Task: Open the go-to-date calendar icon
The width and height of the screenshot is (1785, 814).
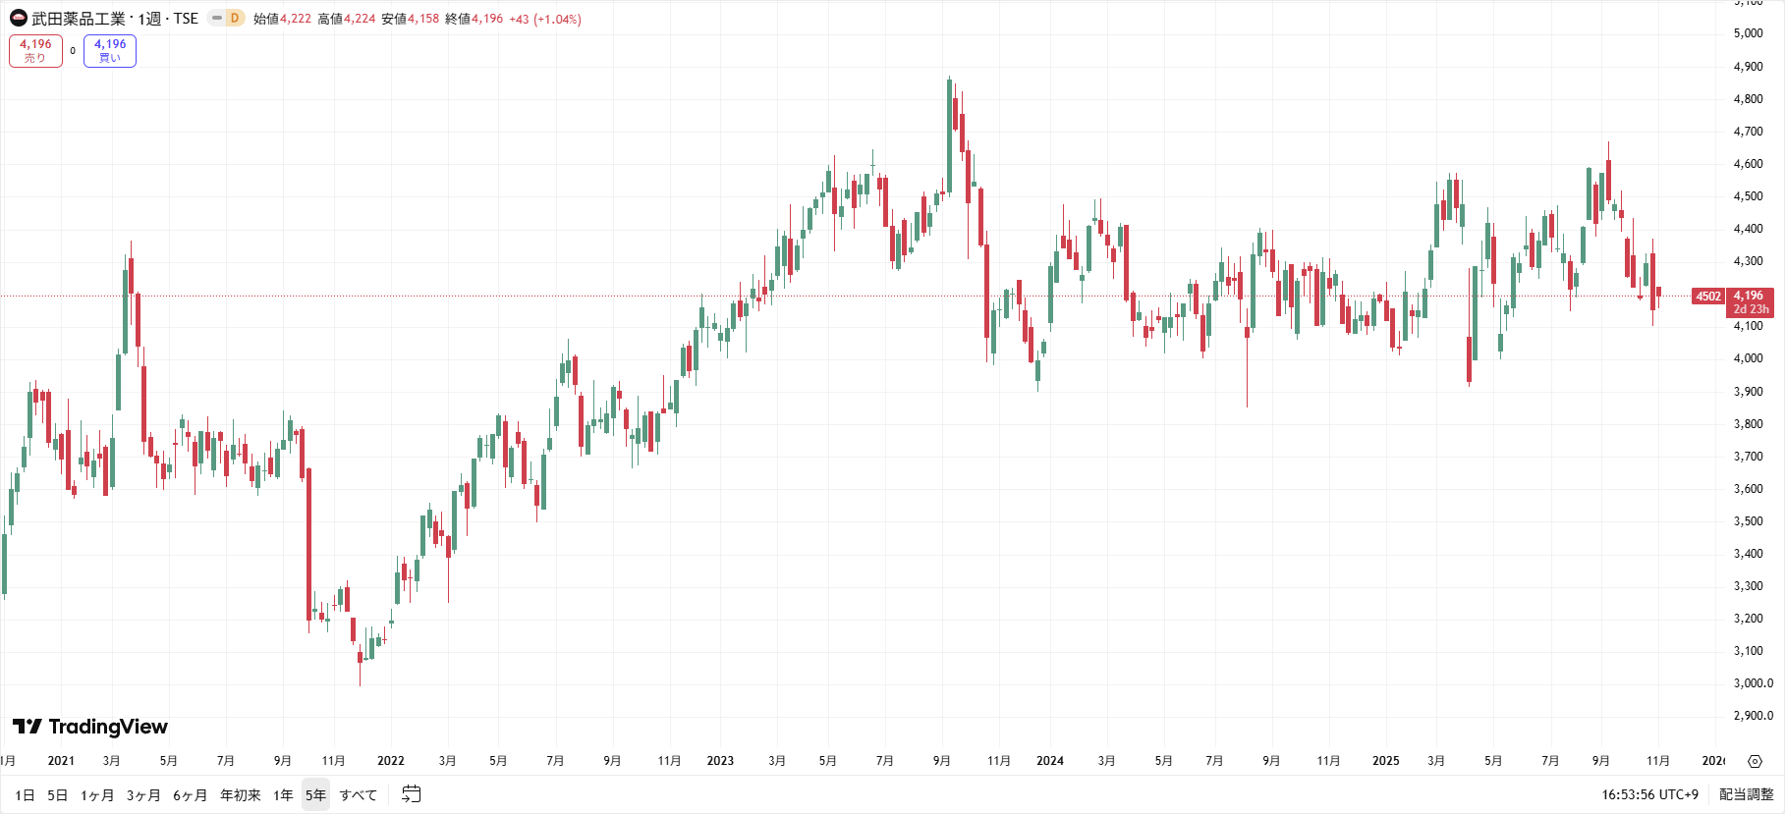Action: pyautogui.click(x=411, y=794)
